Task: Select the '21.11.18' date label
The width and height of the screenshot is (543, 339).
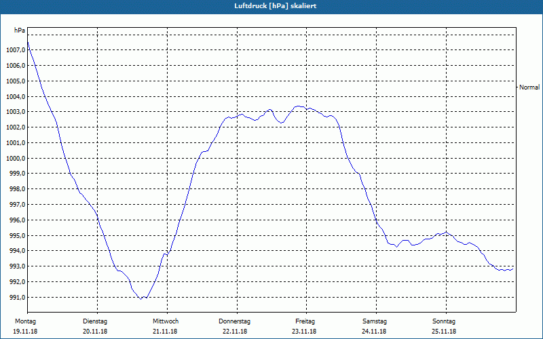Action: coord(165,332)
